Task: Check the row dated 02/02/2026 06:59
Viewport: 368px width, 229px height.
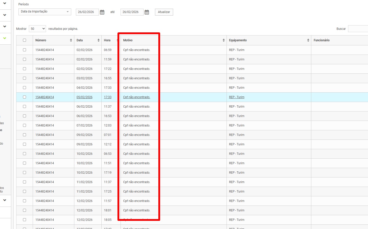Action: click(x=25, y=50)
